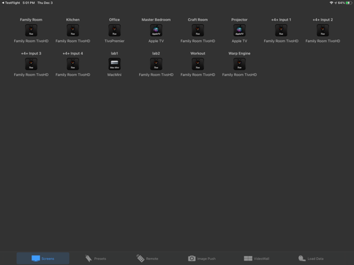This screenshot has width=354, height=265.
Task: Switch to the VideoWall tab
Action: [257, 259]
